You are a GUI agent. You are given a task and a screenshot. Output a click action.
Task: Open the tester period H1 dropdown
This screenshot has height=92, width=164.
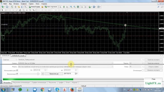click(x=142, y=63)
